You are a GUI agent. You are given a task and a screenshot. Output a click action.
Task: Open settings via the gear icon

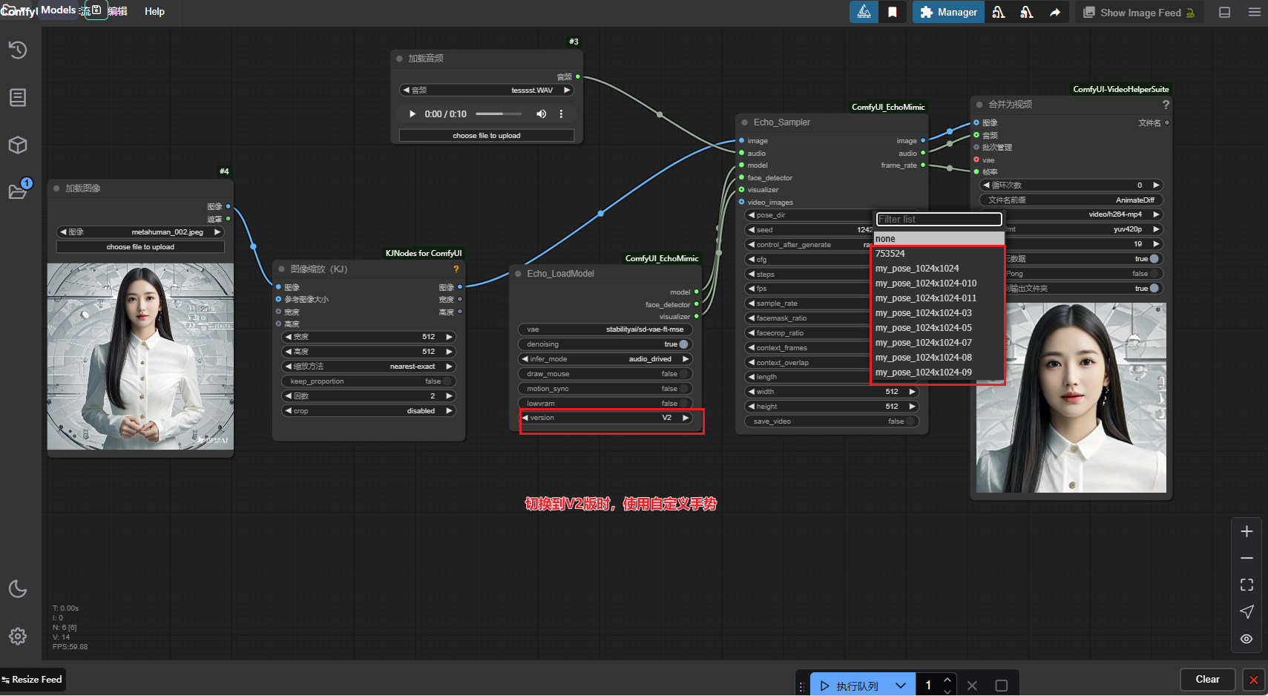(x=18, y=636)
